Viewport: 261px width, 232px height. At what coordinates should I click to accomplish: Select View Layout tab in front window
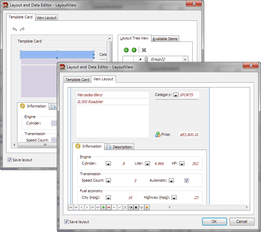coord(103,79)
